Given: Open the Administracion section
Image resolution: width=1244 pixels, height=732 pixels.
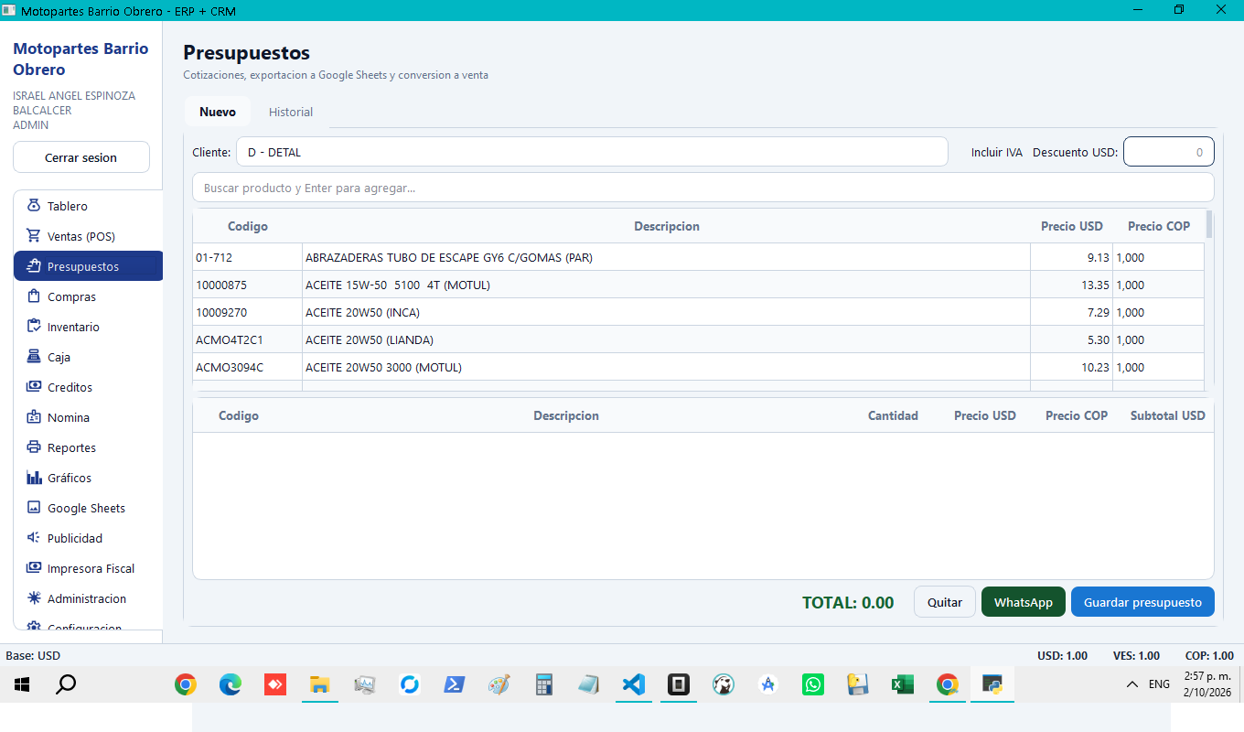Looking at the screenshot, I should click(88, 598).
